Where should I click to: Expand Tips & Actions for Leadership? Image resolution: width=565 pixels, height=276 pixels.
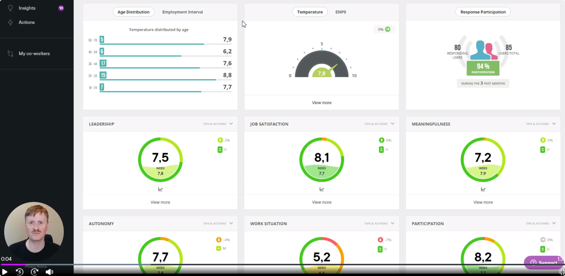(218, 124)
